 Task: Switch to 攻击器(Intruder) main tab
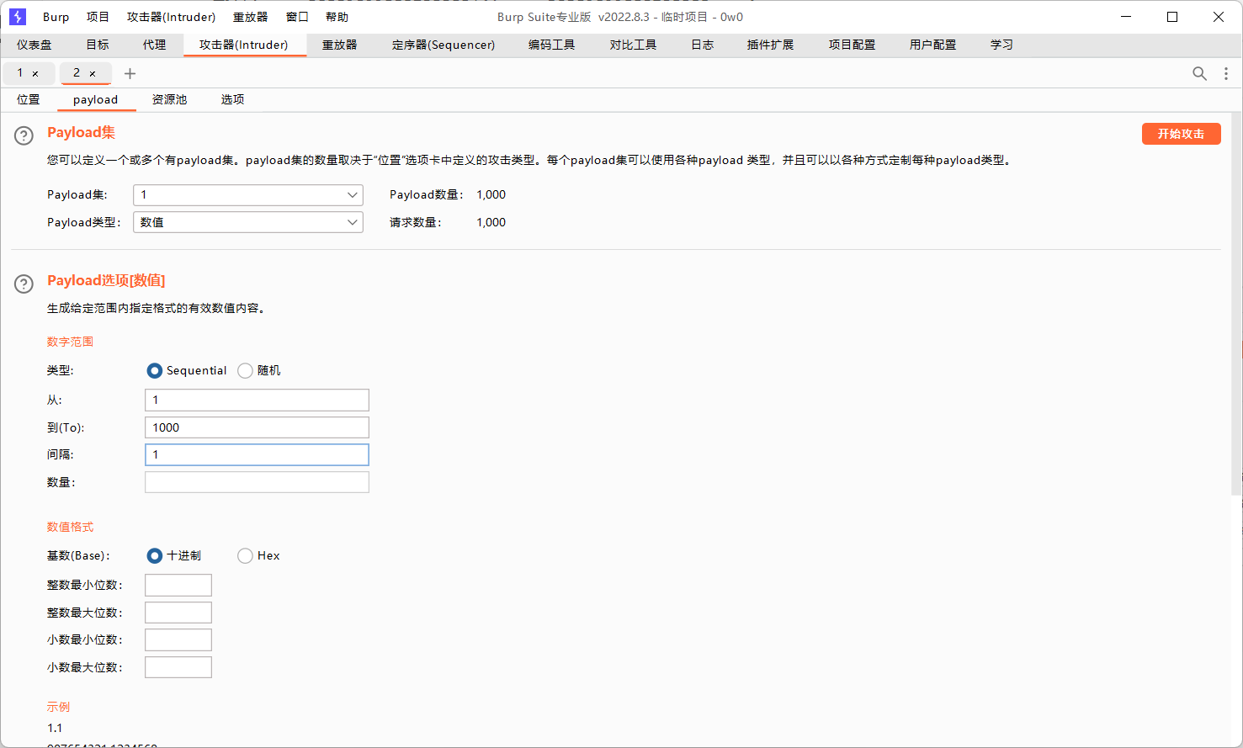(243, 45)
